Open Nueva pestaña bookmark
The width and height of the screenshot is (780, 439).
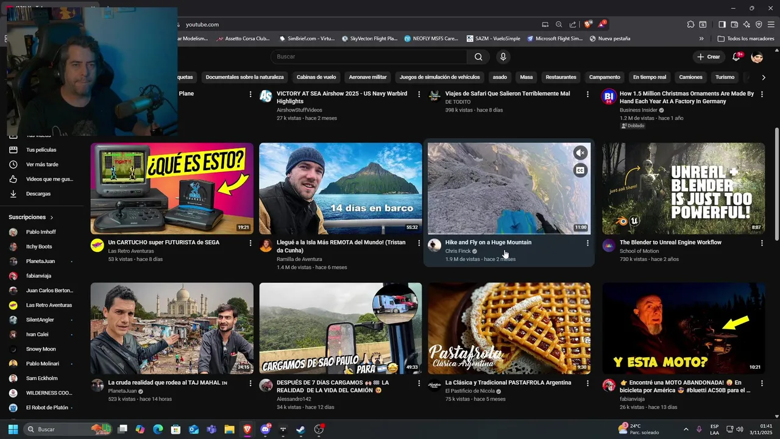point(610,38)
